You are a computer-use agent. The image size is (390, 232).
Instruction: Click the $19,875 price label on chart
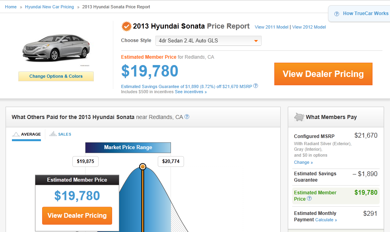[x=85, y=161]
